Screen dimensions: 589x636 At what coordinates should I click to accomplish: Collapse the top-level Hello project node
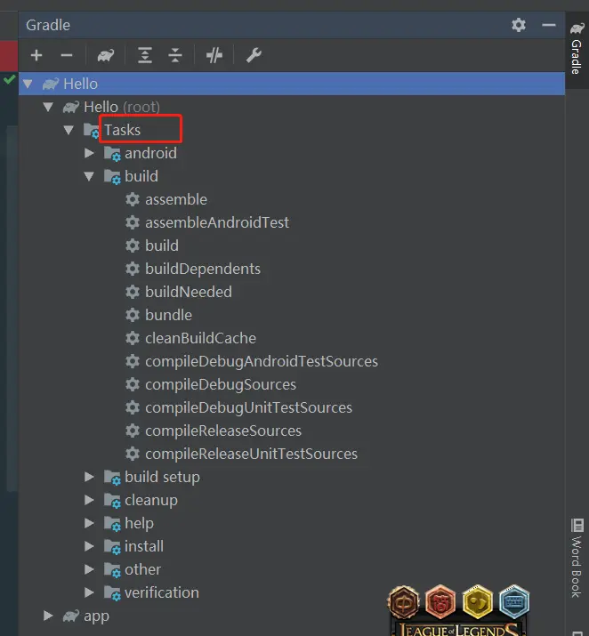[x=28, y=84]
